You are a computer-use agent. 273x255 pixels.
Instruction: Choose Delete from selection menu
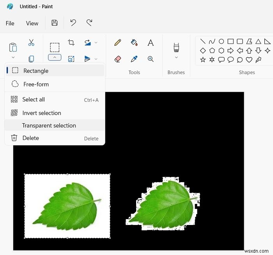(55, 138)
